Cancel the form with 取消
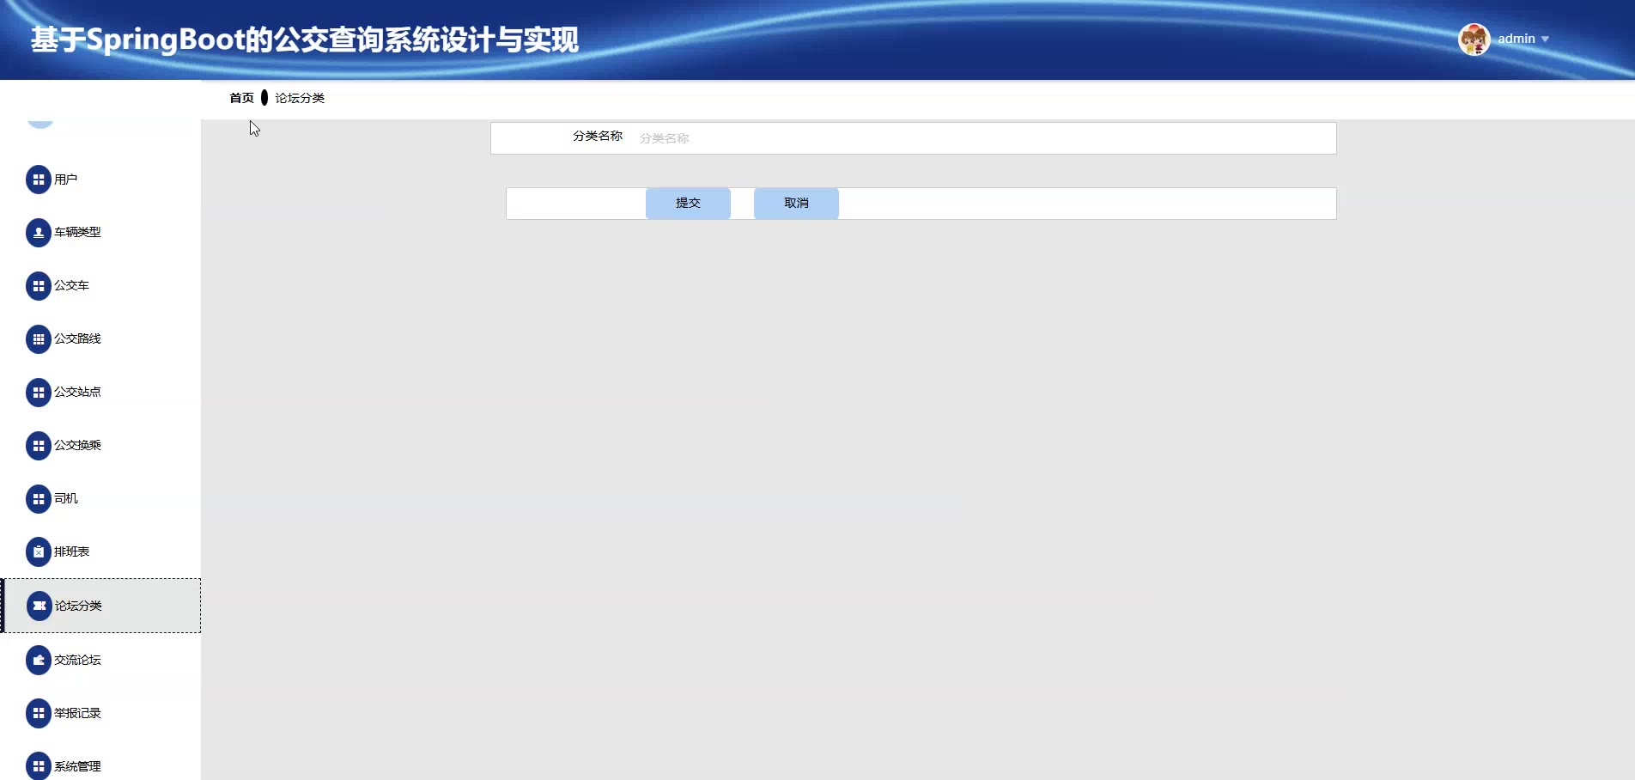1635x780 pixels. pyautogui.click(x=796, y=204)
